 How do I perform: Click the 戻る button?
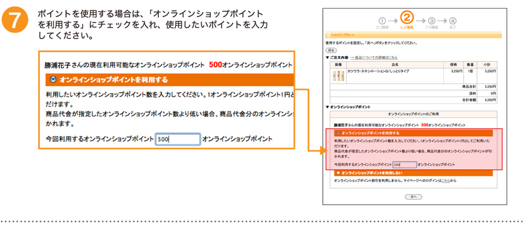(331, 50)
